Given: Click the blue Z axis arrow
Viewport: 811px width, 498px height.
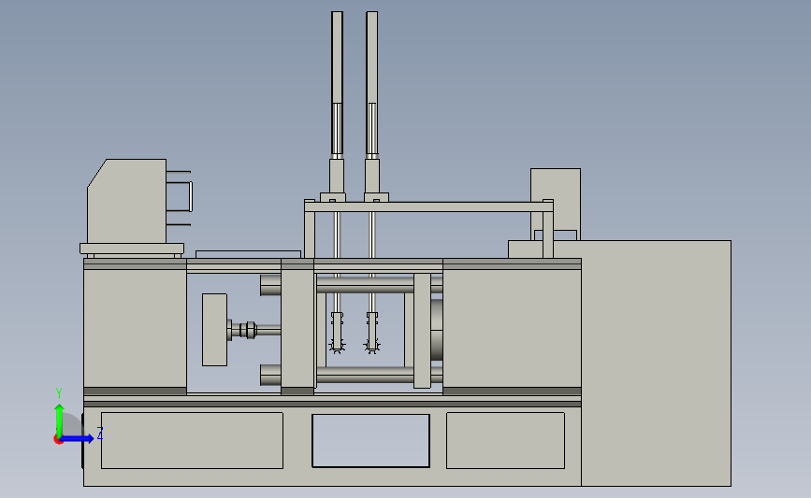Looking at the screenshot, I should click(x=78, y=438).
